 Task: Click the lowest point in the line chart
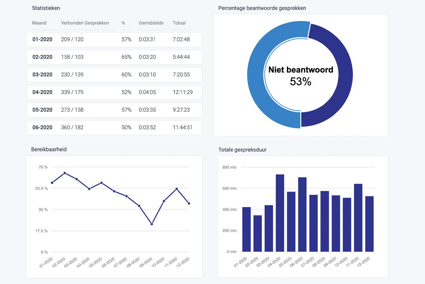pyautogui.click(x=151, y=224)
